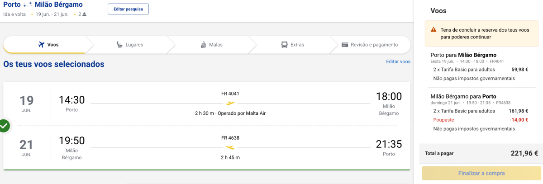Click the round-trip arrows between Porto and Milão
543x184 pixels.
click(28, 5)
